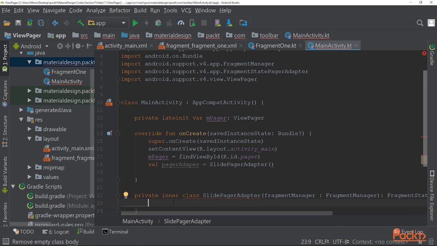Screen dimensions: 437x246
Task: Click SlidePagerAdapter in the breadcrumb bar
Action: click(187, 221)
